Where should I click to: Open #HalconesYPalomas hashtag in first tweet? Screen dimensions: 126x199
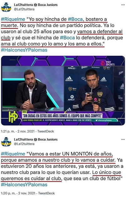(24, 50)
